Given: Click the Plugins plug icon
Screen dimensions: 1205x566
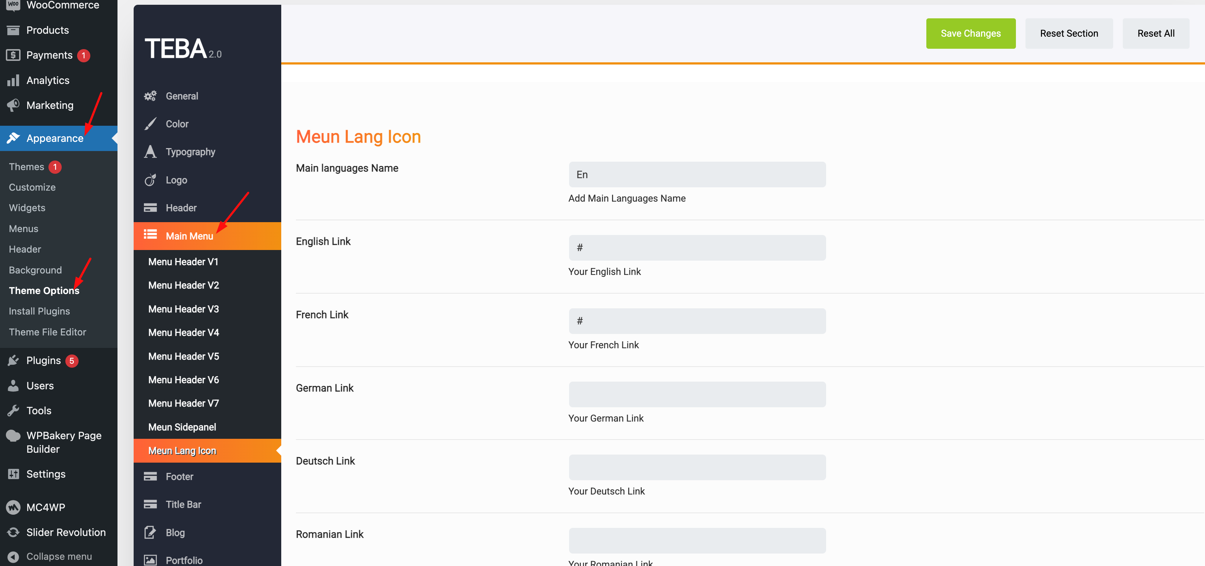Looking at the screenshot, I should click(13, 360).
